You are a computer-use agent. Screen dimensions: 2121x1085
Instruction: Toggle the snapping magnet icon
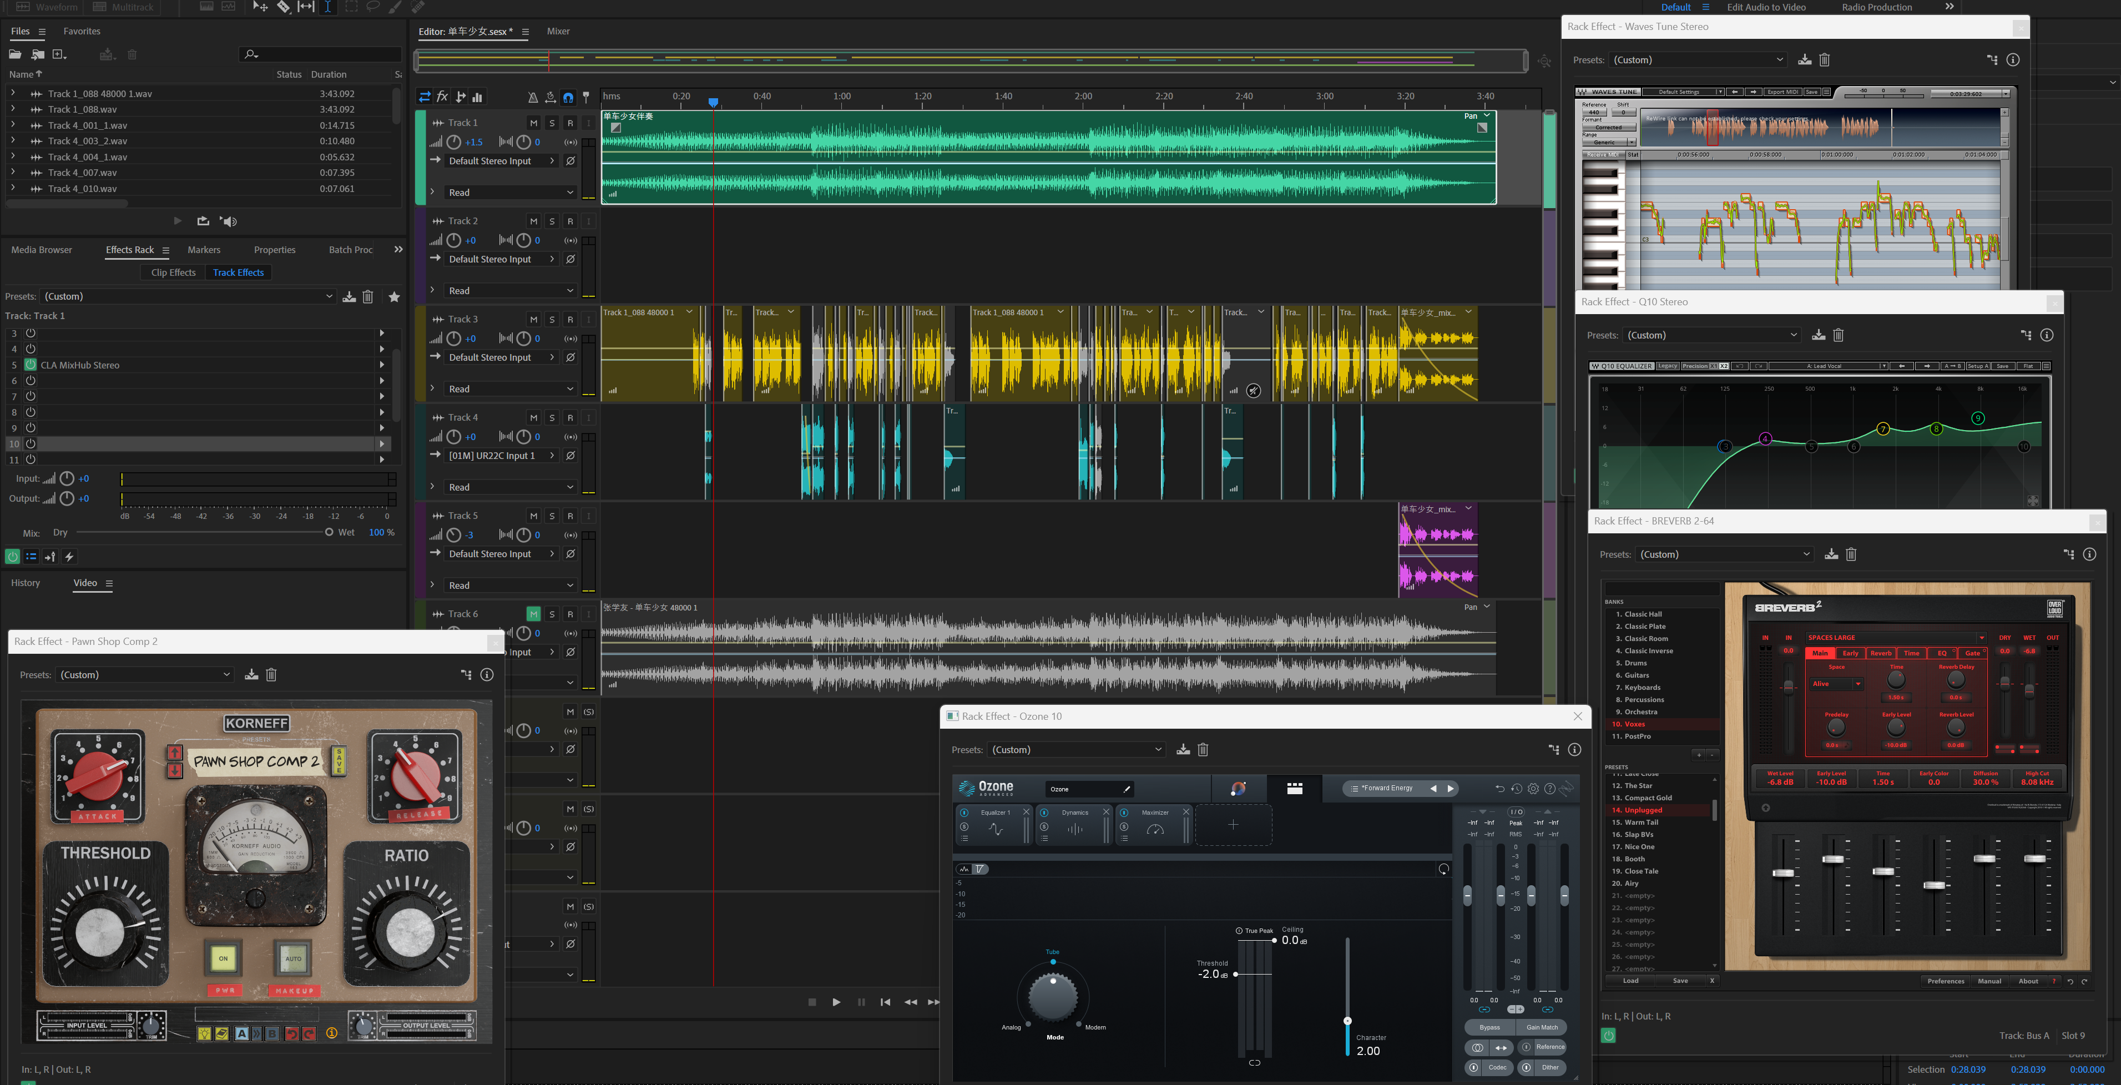coord(568,97)
